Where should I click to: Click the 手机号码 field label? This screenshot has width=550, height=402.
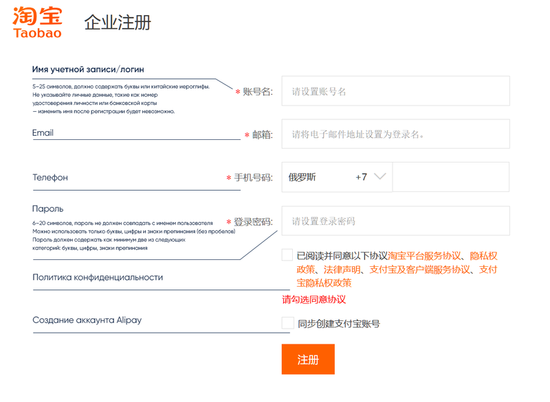point(253,178)
